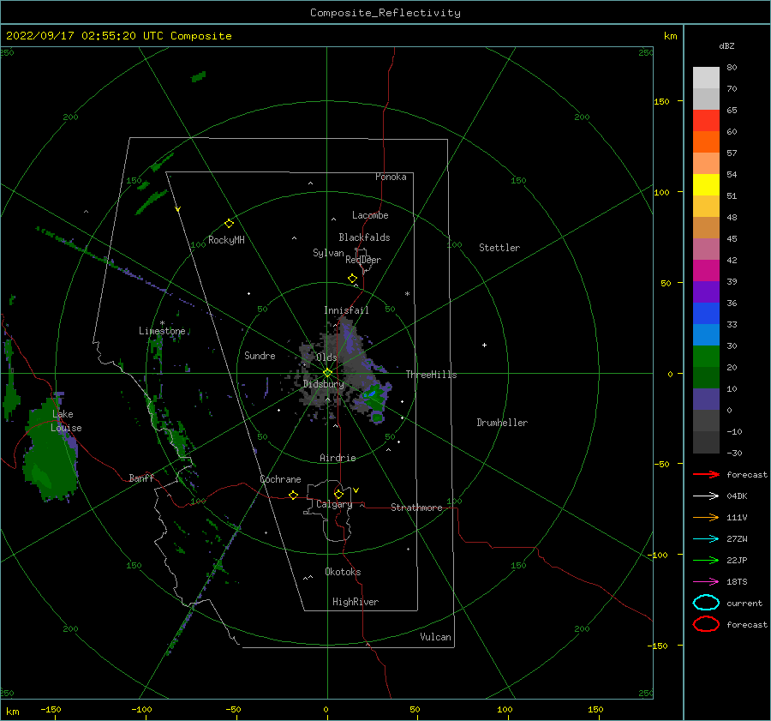
Task: Click the Ponoka label
Action: coord(391,177)
